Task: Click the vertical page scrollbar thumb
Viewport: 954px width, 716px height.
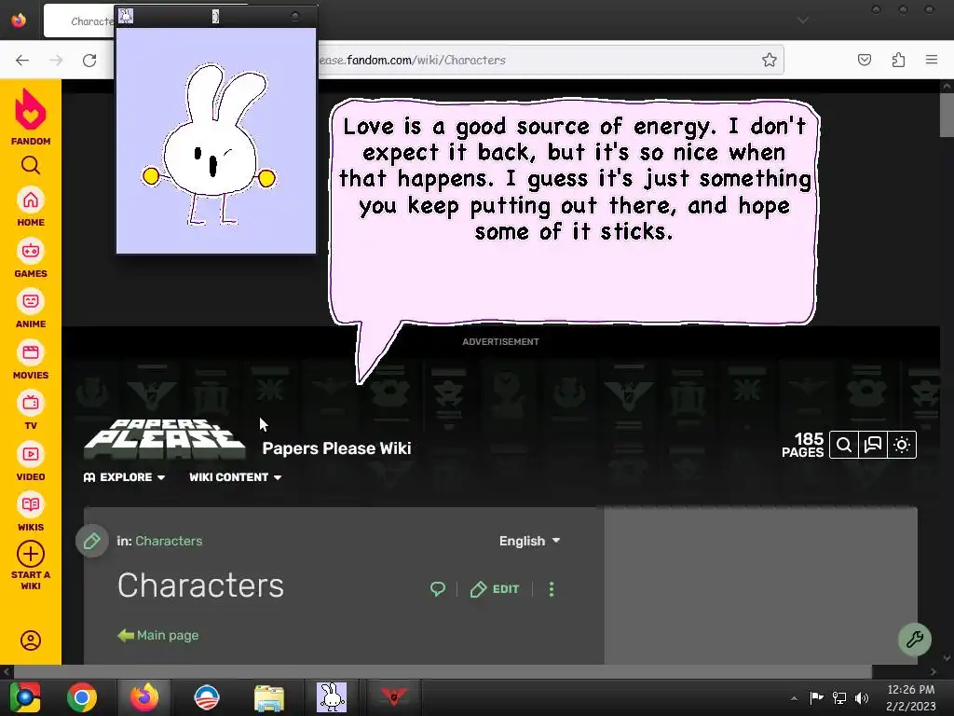Action: pyautogui.click(x=947, y=115)
